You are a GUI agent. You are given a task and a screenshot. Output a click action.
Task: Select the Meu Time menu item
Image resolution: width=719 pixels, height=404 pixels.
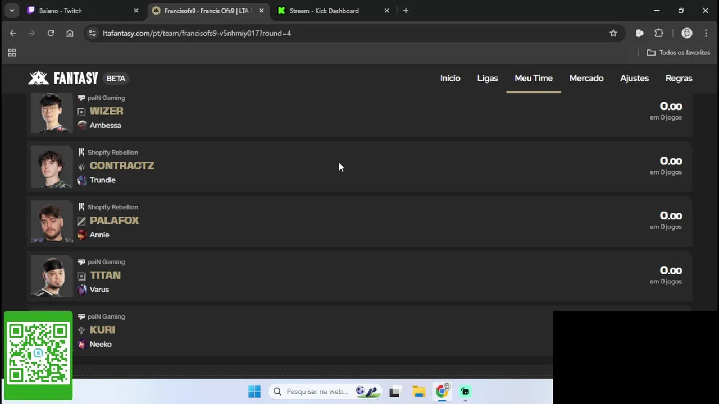[x=534, y=78]
